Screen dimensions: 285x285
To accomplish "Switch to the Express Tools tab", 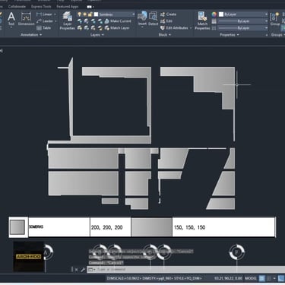I will (41, 7).
